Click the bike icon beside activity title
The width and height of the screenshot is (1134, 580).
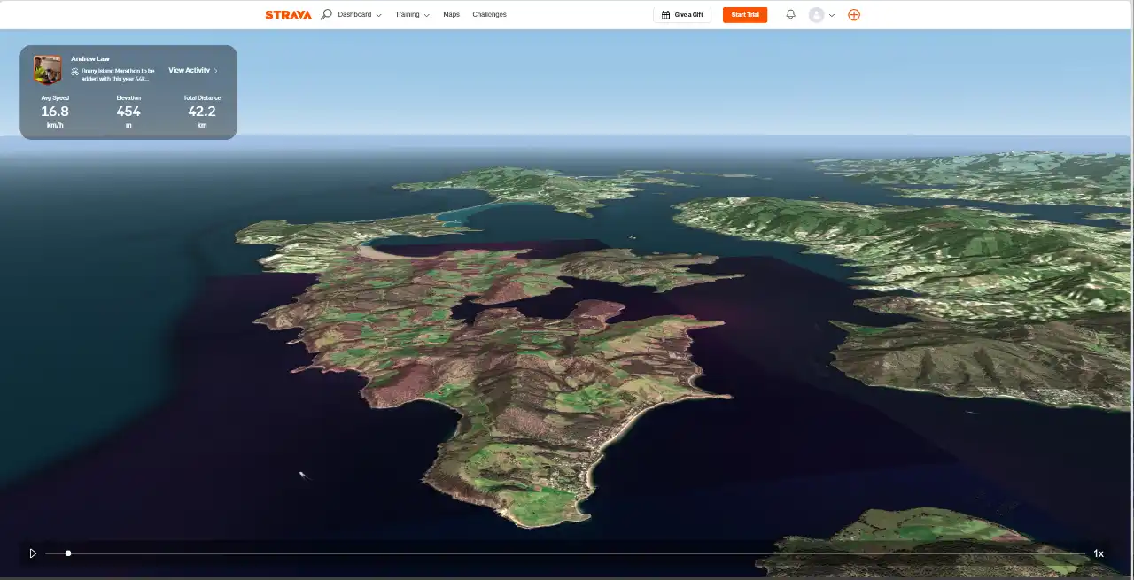[74, 71]
